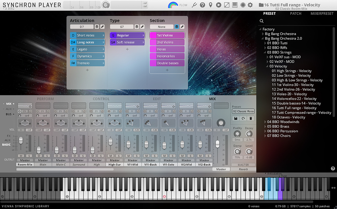Open the Room-Mix channel output Master dropdown

pos(25,160)
